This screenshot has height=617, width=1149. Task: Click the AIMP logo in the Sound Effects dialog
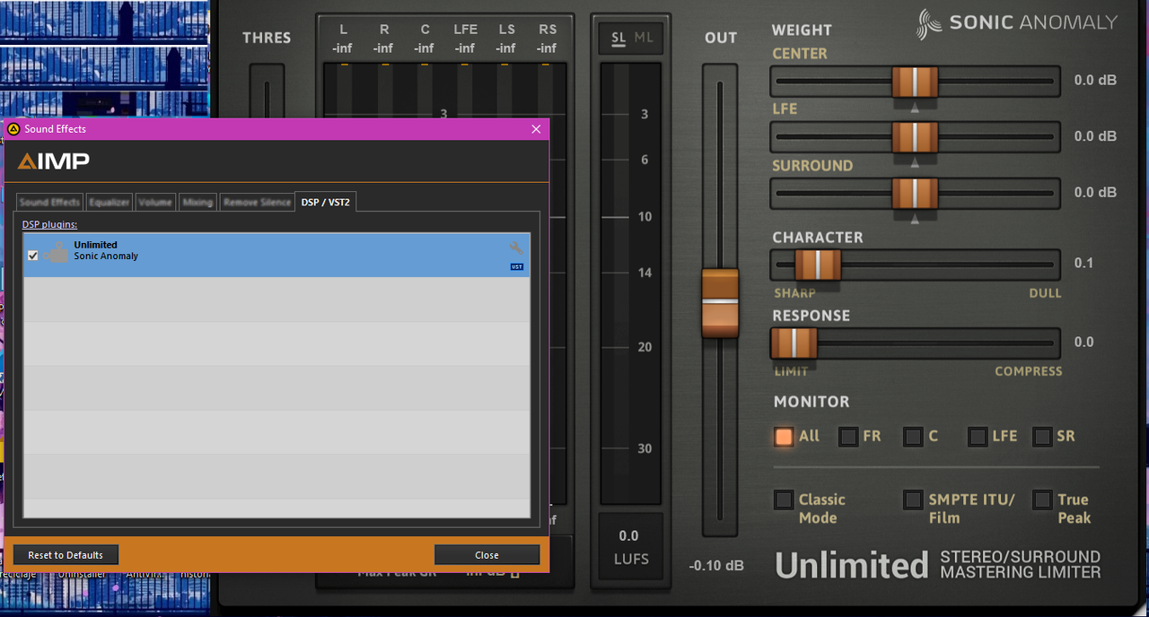pyautogui.click(x=53, y=161)
